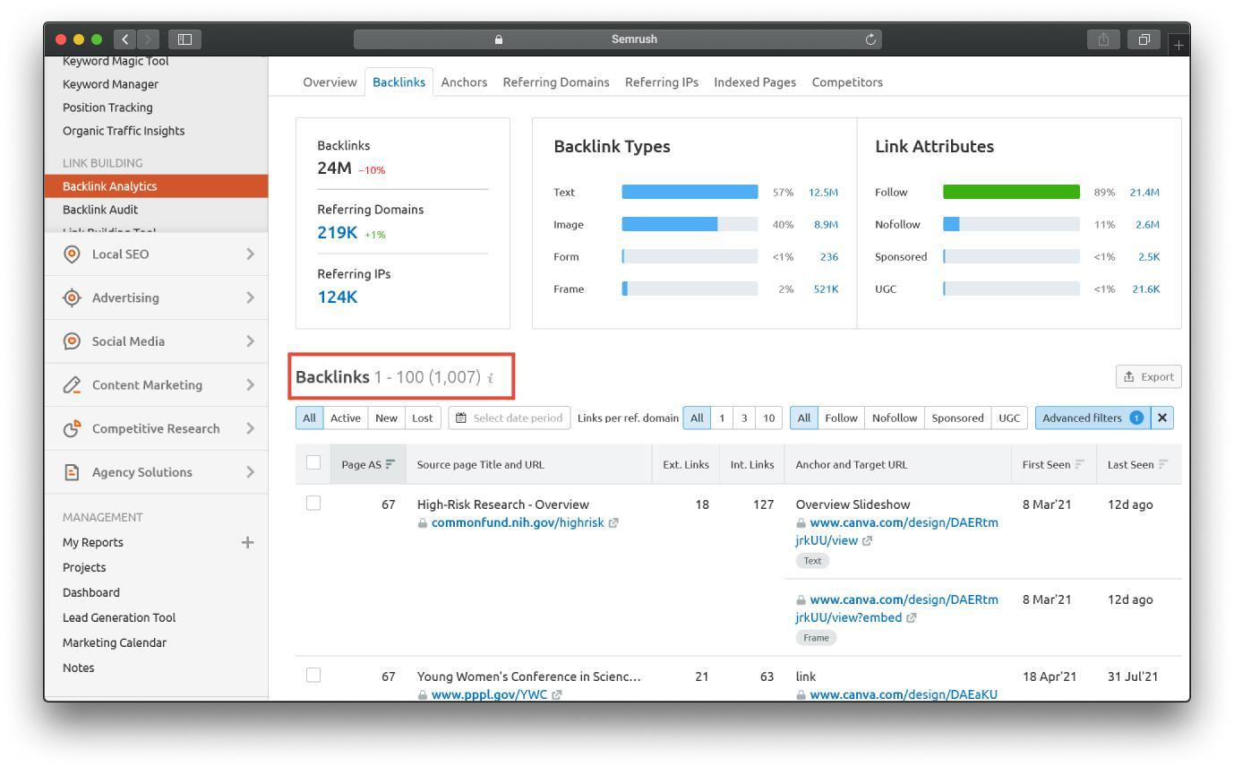Go back with Safari back arrow
The width and height of the screenshot is (1234, 767).
pos(124,39)
